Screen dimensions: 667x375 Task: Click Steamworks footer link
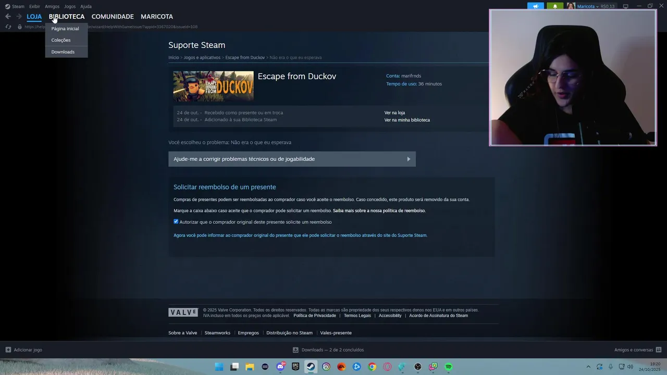click(x=217, y=333)
